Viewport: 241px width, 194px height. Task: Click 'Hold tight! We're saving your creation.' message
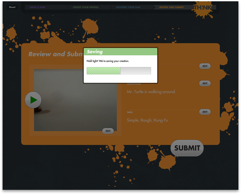(x=108, y=61)
